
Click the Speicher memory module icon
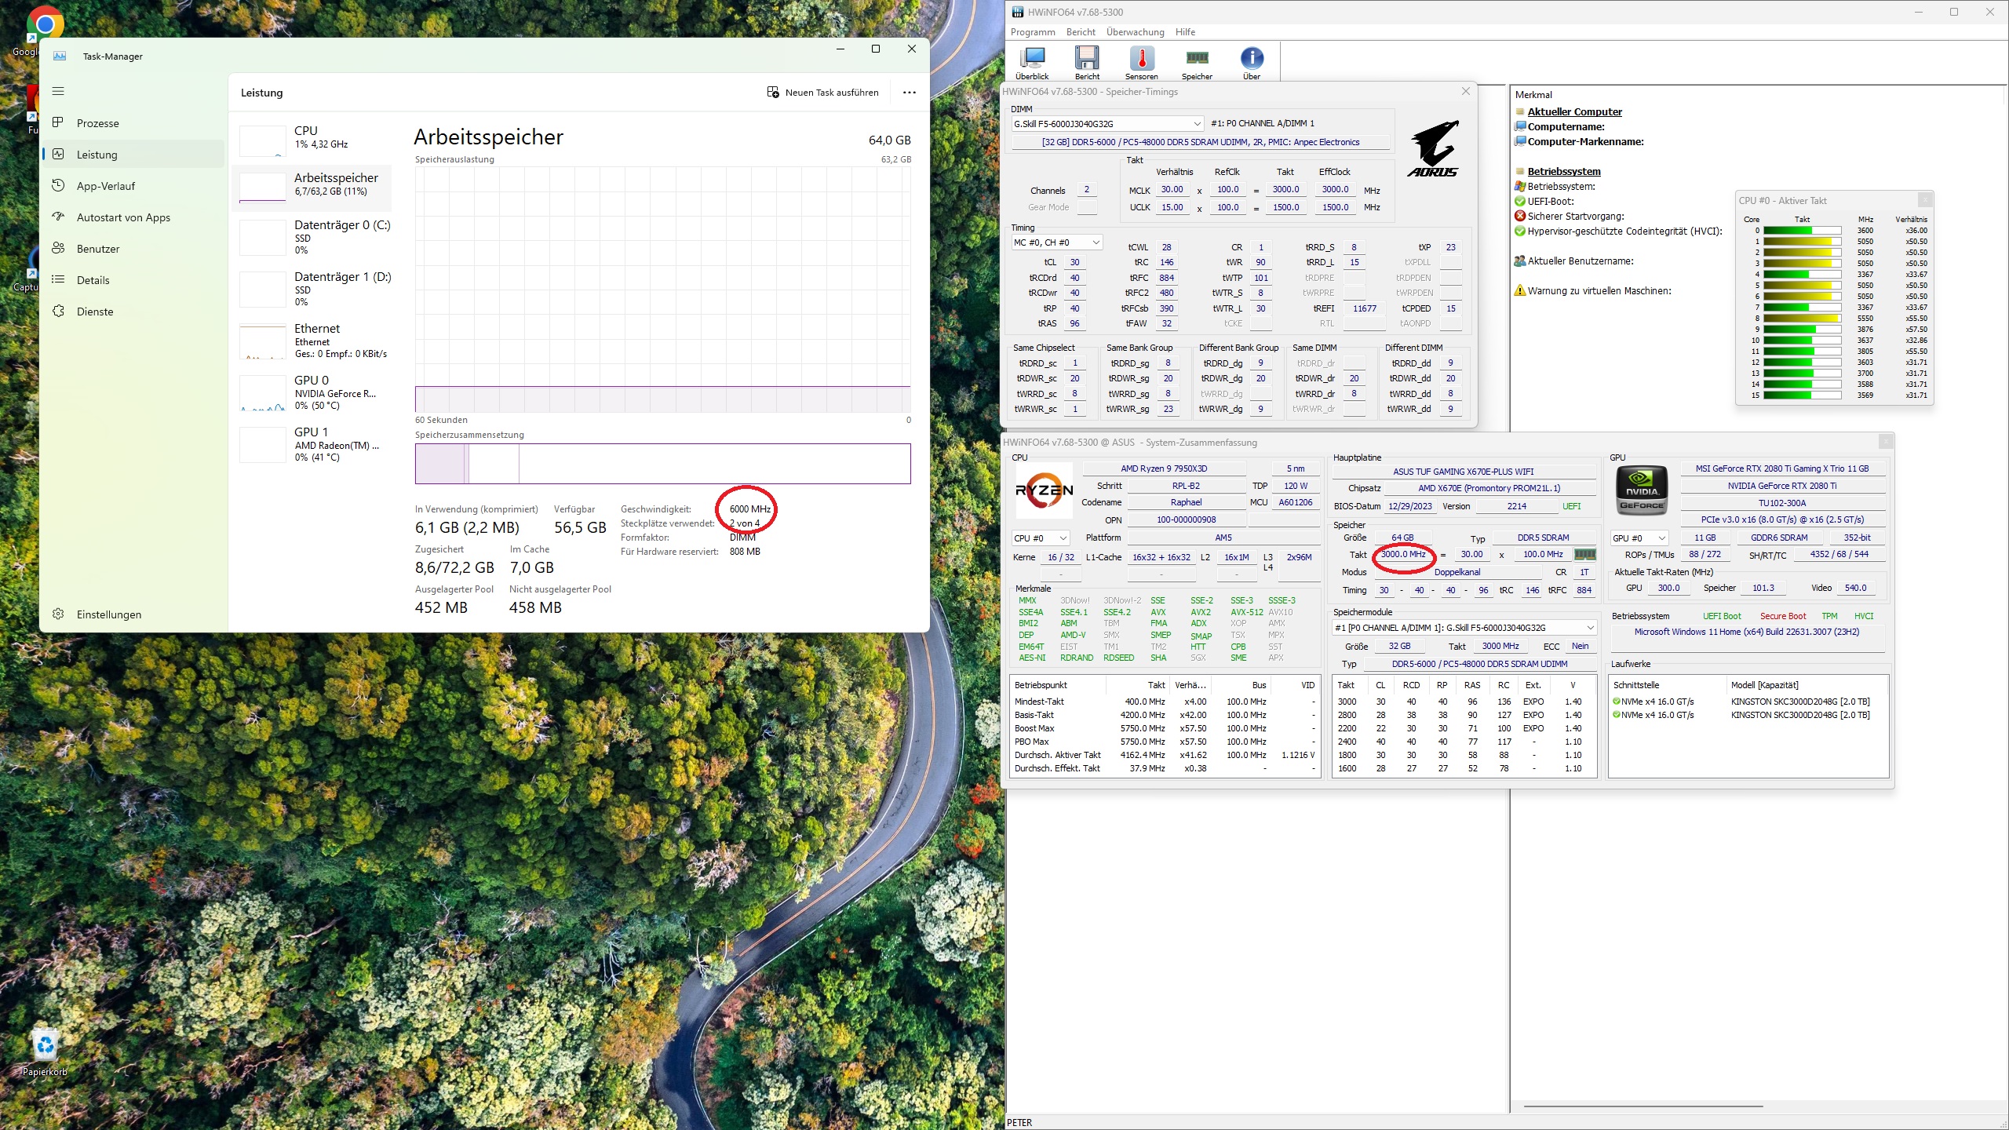(1197, 63)
